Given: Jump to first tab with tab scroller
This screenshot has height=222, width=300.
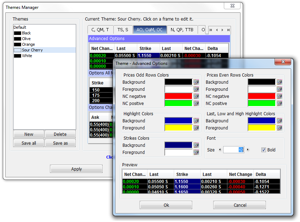Looking at the screenshot, I should (211, 30).
